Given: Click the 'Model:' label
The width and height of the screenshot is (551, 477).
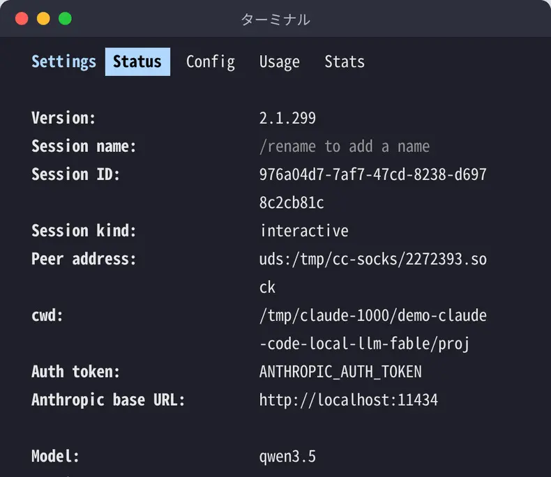Looking at the screenshot, I should point(55,456).
